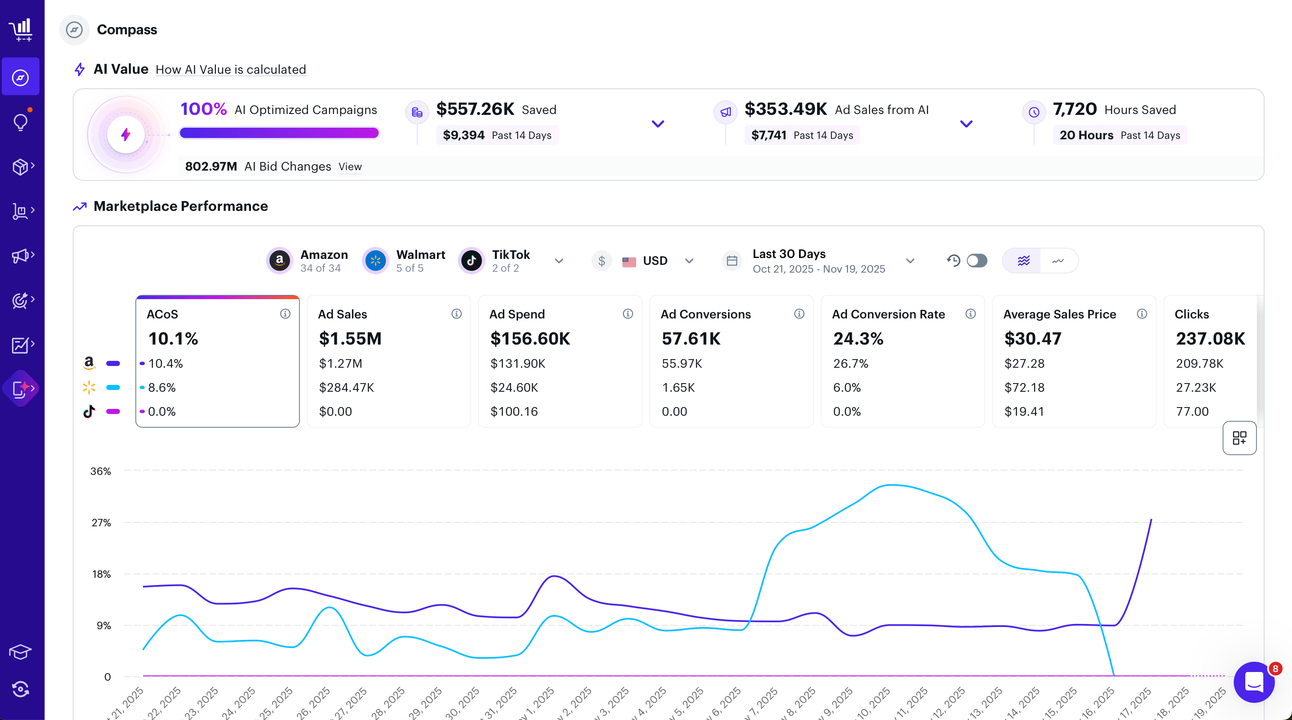Select the Ad Sales metric card
This screenshot has height=720, width=1292.
tap(389, 361)
